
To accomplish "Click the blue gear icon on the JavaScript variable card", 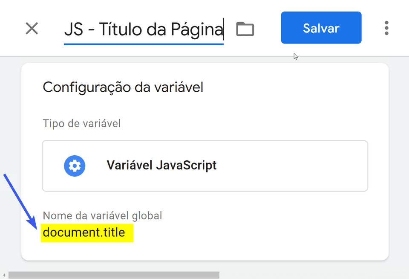I will [75, 166].
